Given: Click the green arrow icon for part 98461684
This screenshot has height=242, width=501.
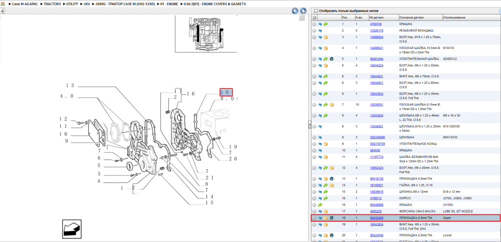Looking at the screenshot, I should coord(326,59).
